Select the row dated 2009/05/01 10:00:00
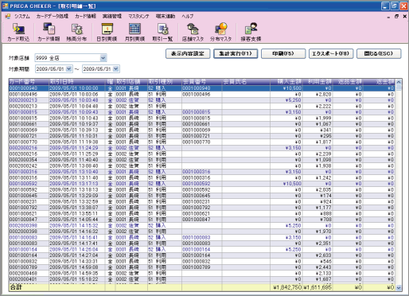 click(x=202, y=88)
